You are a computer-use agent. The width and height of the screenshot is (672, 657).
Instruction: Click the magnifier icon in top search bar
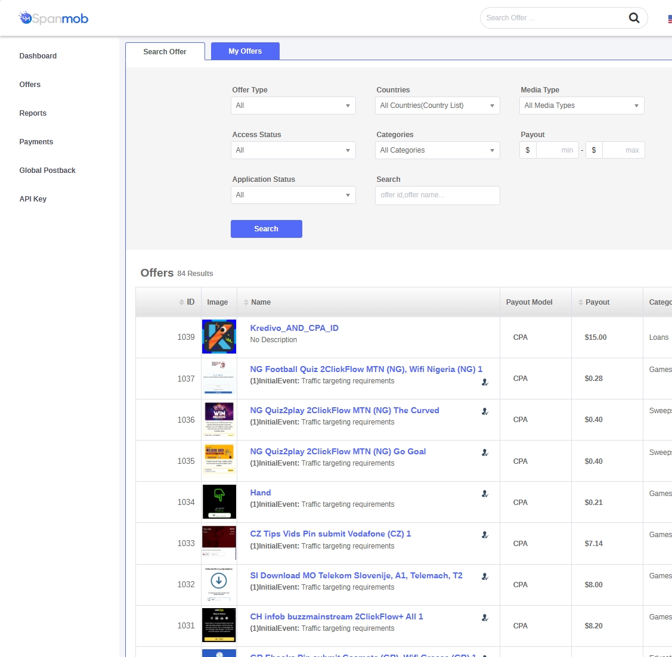click(634, 17)
